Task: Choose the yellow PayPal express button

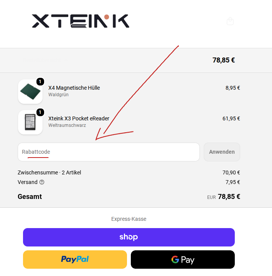Action: 75,260
